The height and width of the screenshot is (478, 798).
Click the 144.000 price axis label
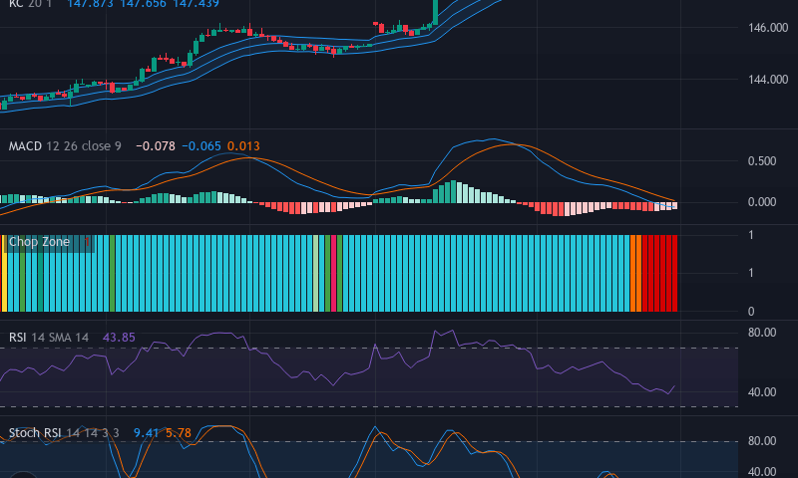tap(768, 80)
